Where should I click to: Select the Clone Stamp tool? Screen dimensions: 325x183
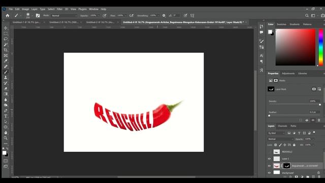pos(6,77)
